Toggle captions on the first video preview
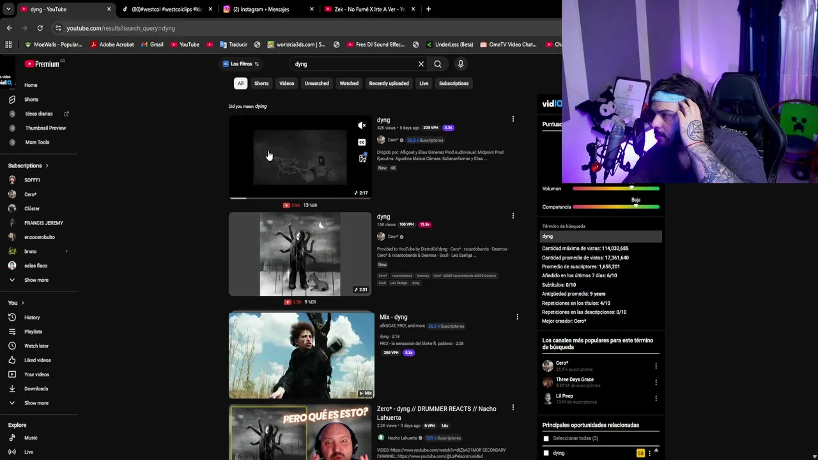Viewport: 818px width, 460px height. (362, 142)
